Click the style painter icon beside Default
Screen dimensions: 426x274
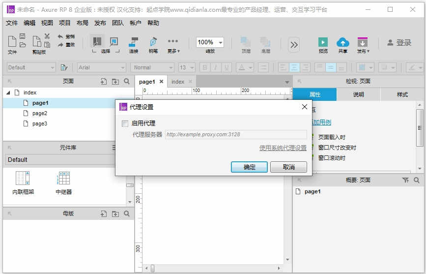(x=64, y=67)
